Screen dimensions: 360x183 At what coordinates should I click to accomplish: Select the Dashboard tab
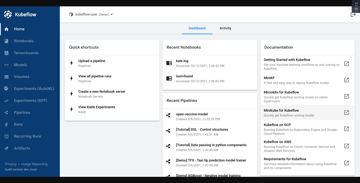[197, 28]
